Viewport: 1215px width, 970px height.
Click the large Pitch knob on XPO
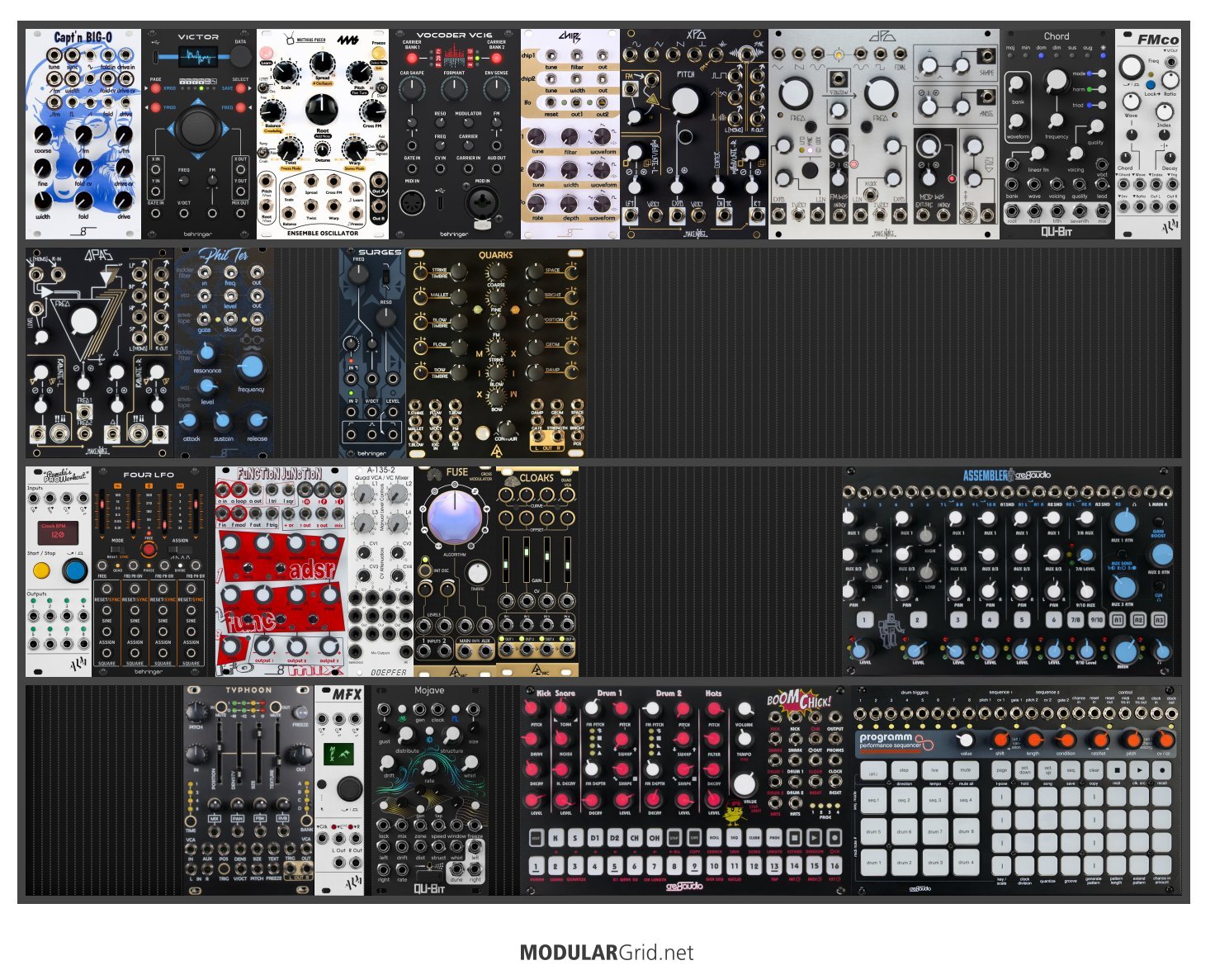coord(686,101)
